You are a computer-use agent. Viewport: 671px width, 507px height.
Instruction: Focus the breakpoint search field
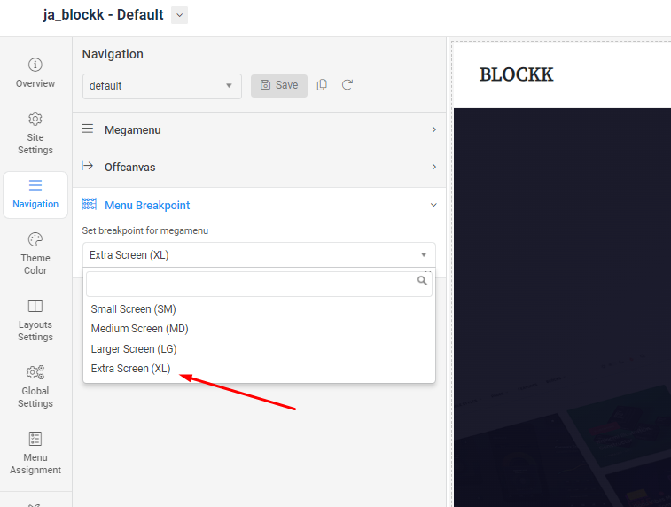(x=260, y=284)
